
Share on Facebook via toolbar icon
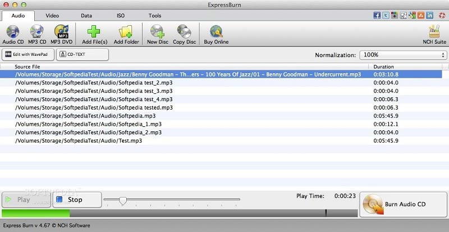(376, 15)
